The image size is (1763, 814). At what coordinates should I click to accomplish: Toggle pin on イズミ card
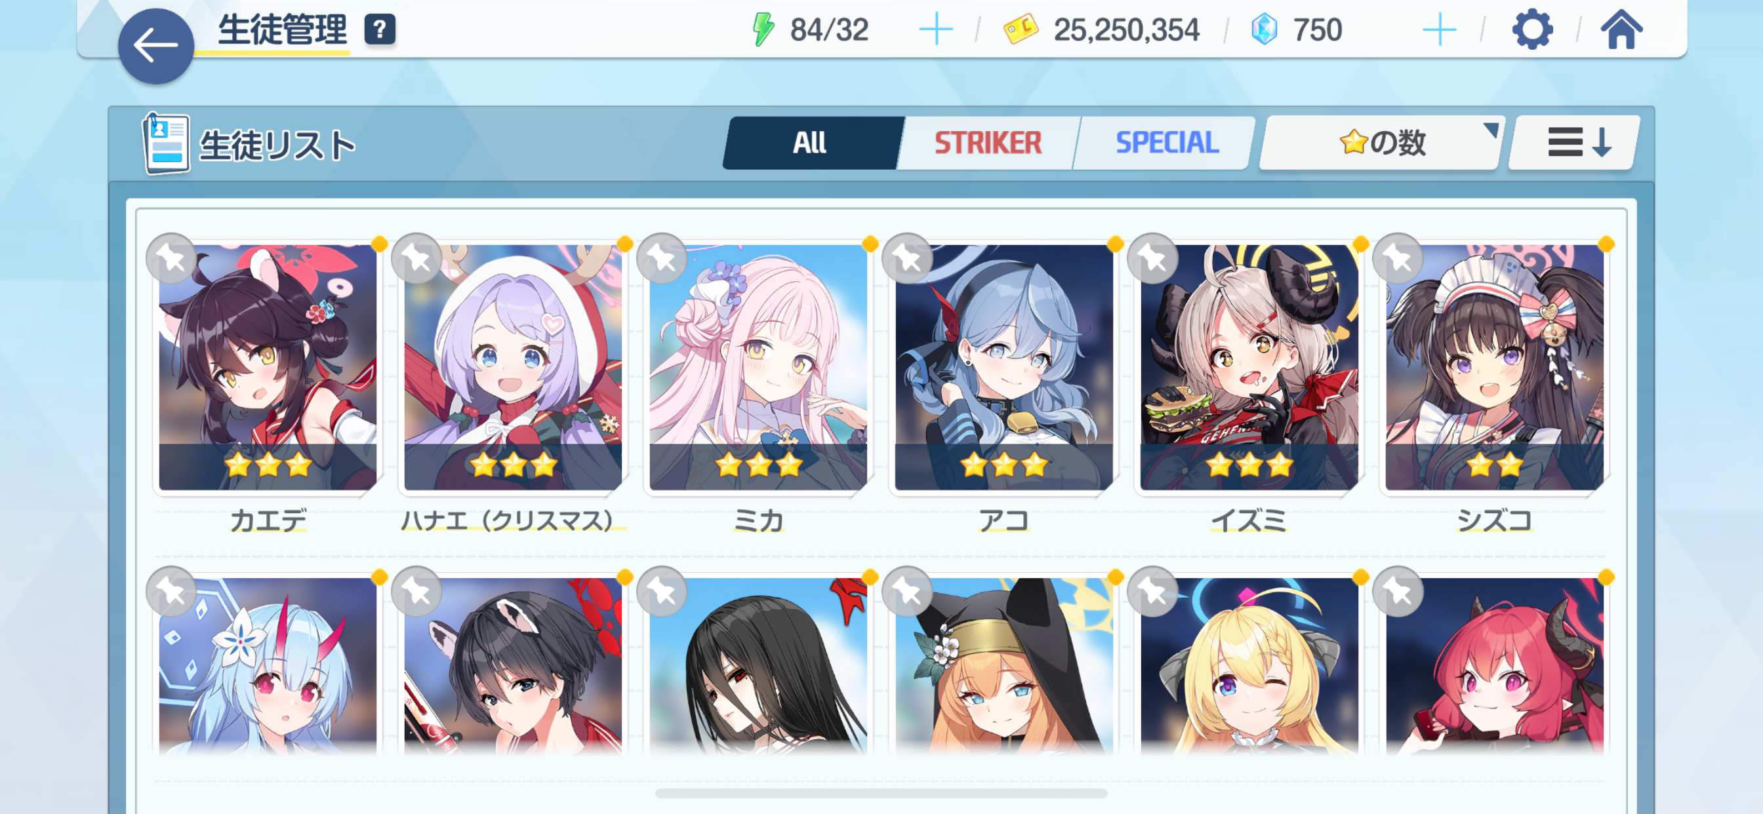1153,259
